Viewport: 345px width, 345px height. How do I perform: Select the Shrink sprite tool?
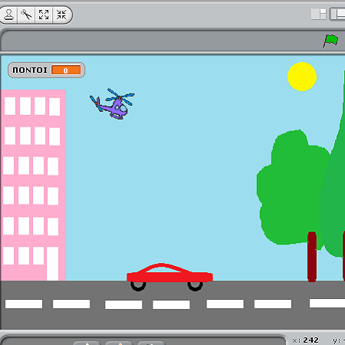(61, 15)
